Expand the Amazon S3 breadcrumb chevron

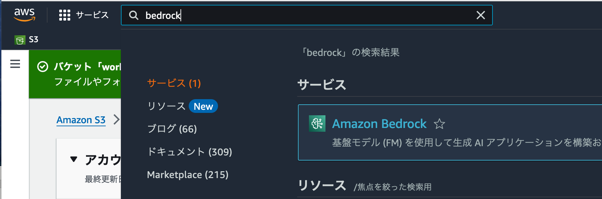pos(116,120)
